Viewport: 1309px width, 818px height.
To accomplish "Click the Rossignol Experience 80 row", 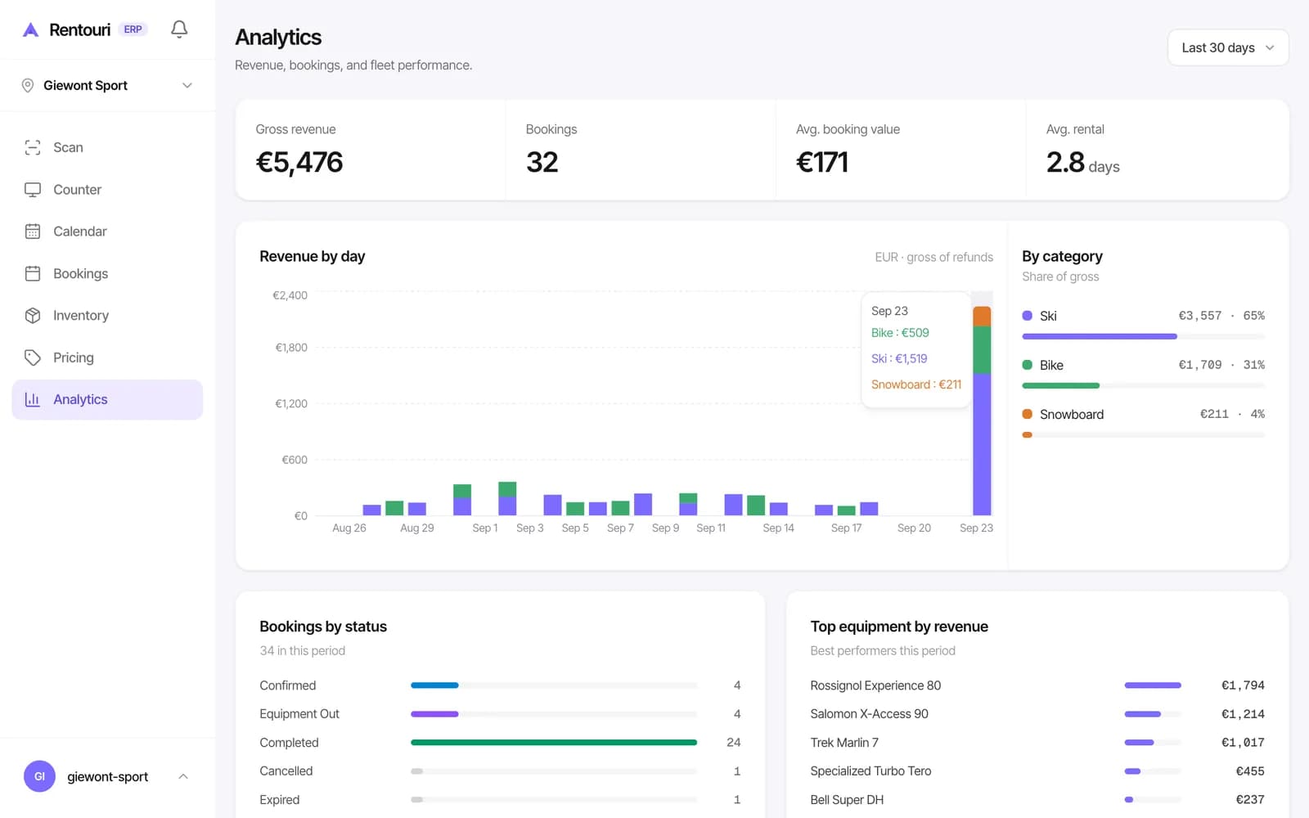I will (x=1037, y=685).
